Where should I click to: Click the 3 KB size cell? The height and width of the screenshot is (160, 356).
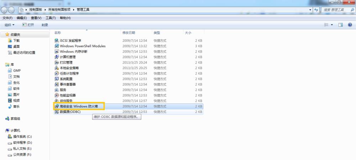(x=198, y=46)
